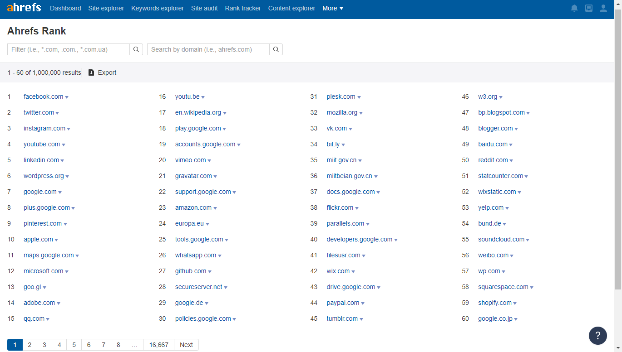Viewport: 622px width, 352px height.
Task: Open the wordpress.org link
Action: 44,176
